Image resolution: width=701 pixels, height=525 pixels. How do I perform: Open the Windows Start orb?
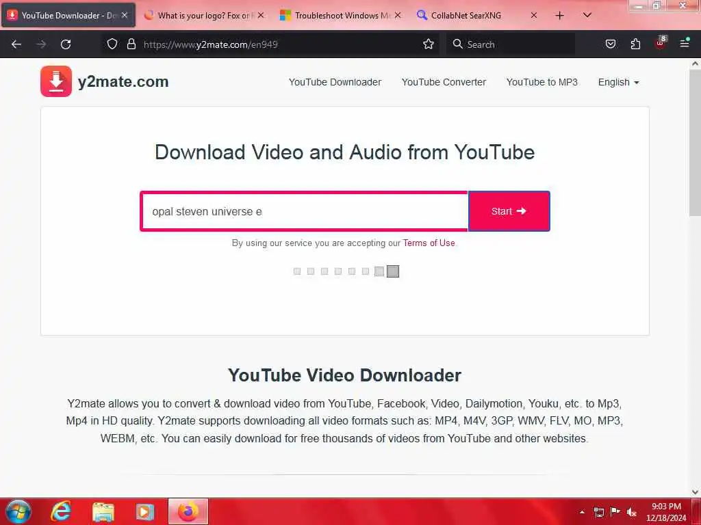pyautogui.click(x=18, y=512)
